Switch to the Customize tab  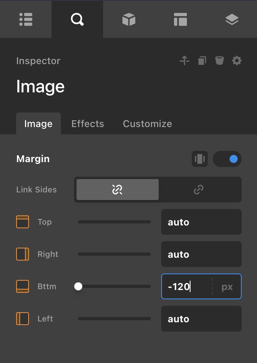tap(147, 124)
